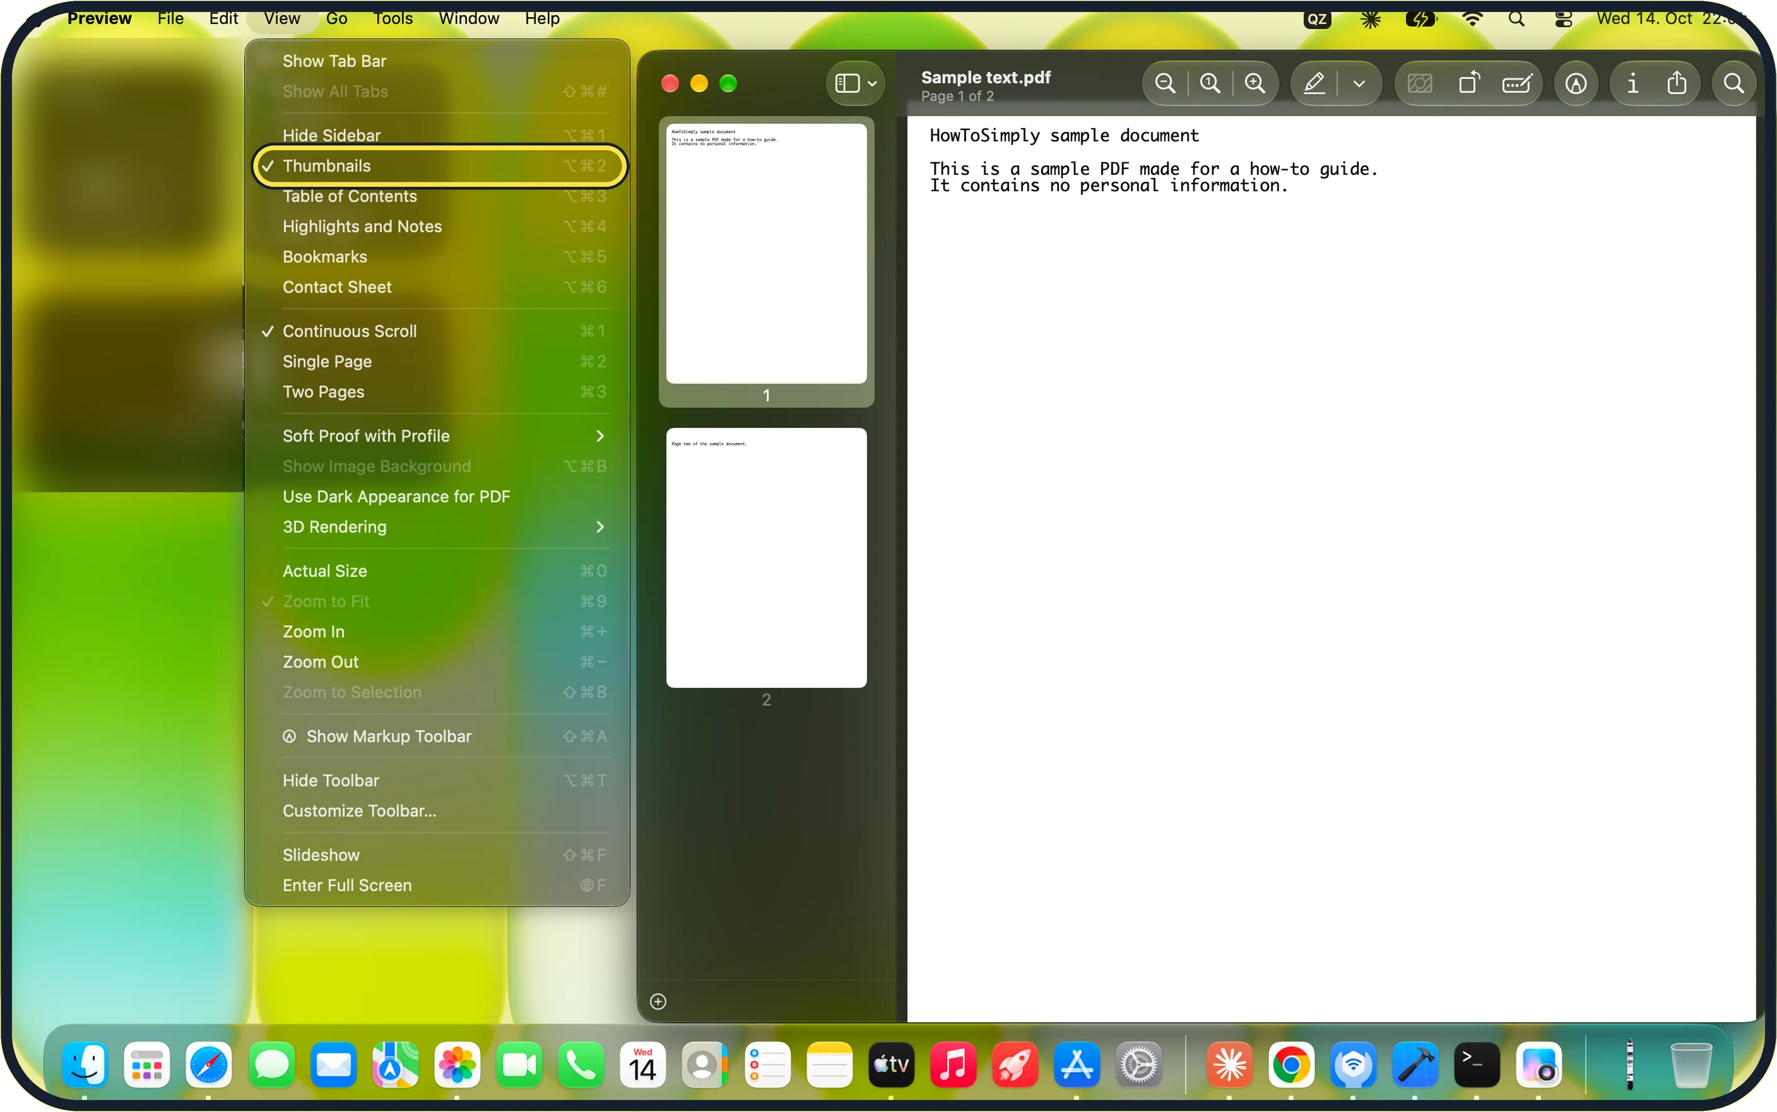1777x1112 pixels.
Task: Open Google Chrome from the Dock
Action: [1291, 1065]
